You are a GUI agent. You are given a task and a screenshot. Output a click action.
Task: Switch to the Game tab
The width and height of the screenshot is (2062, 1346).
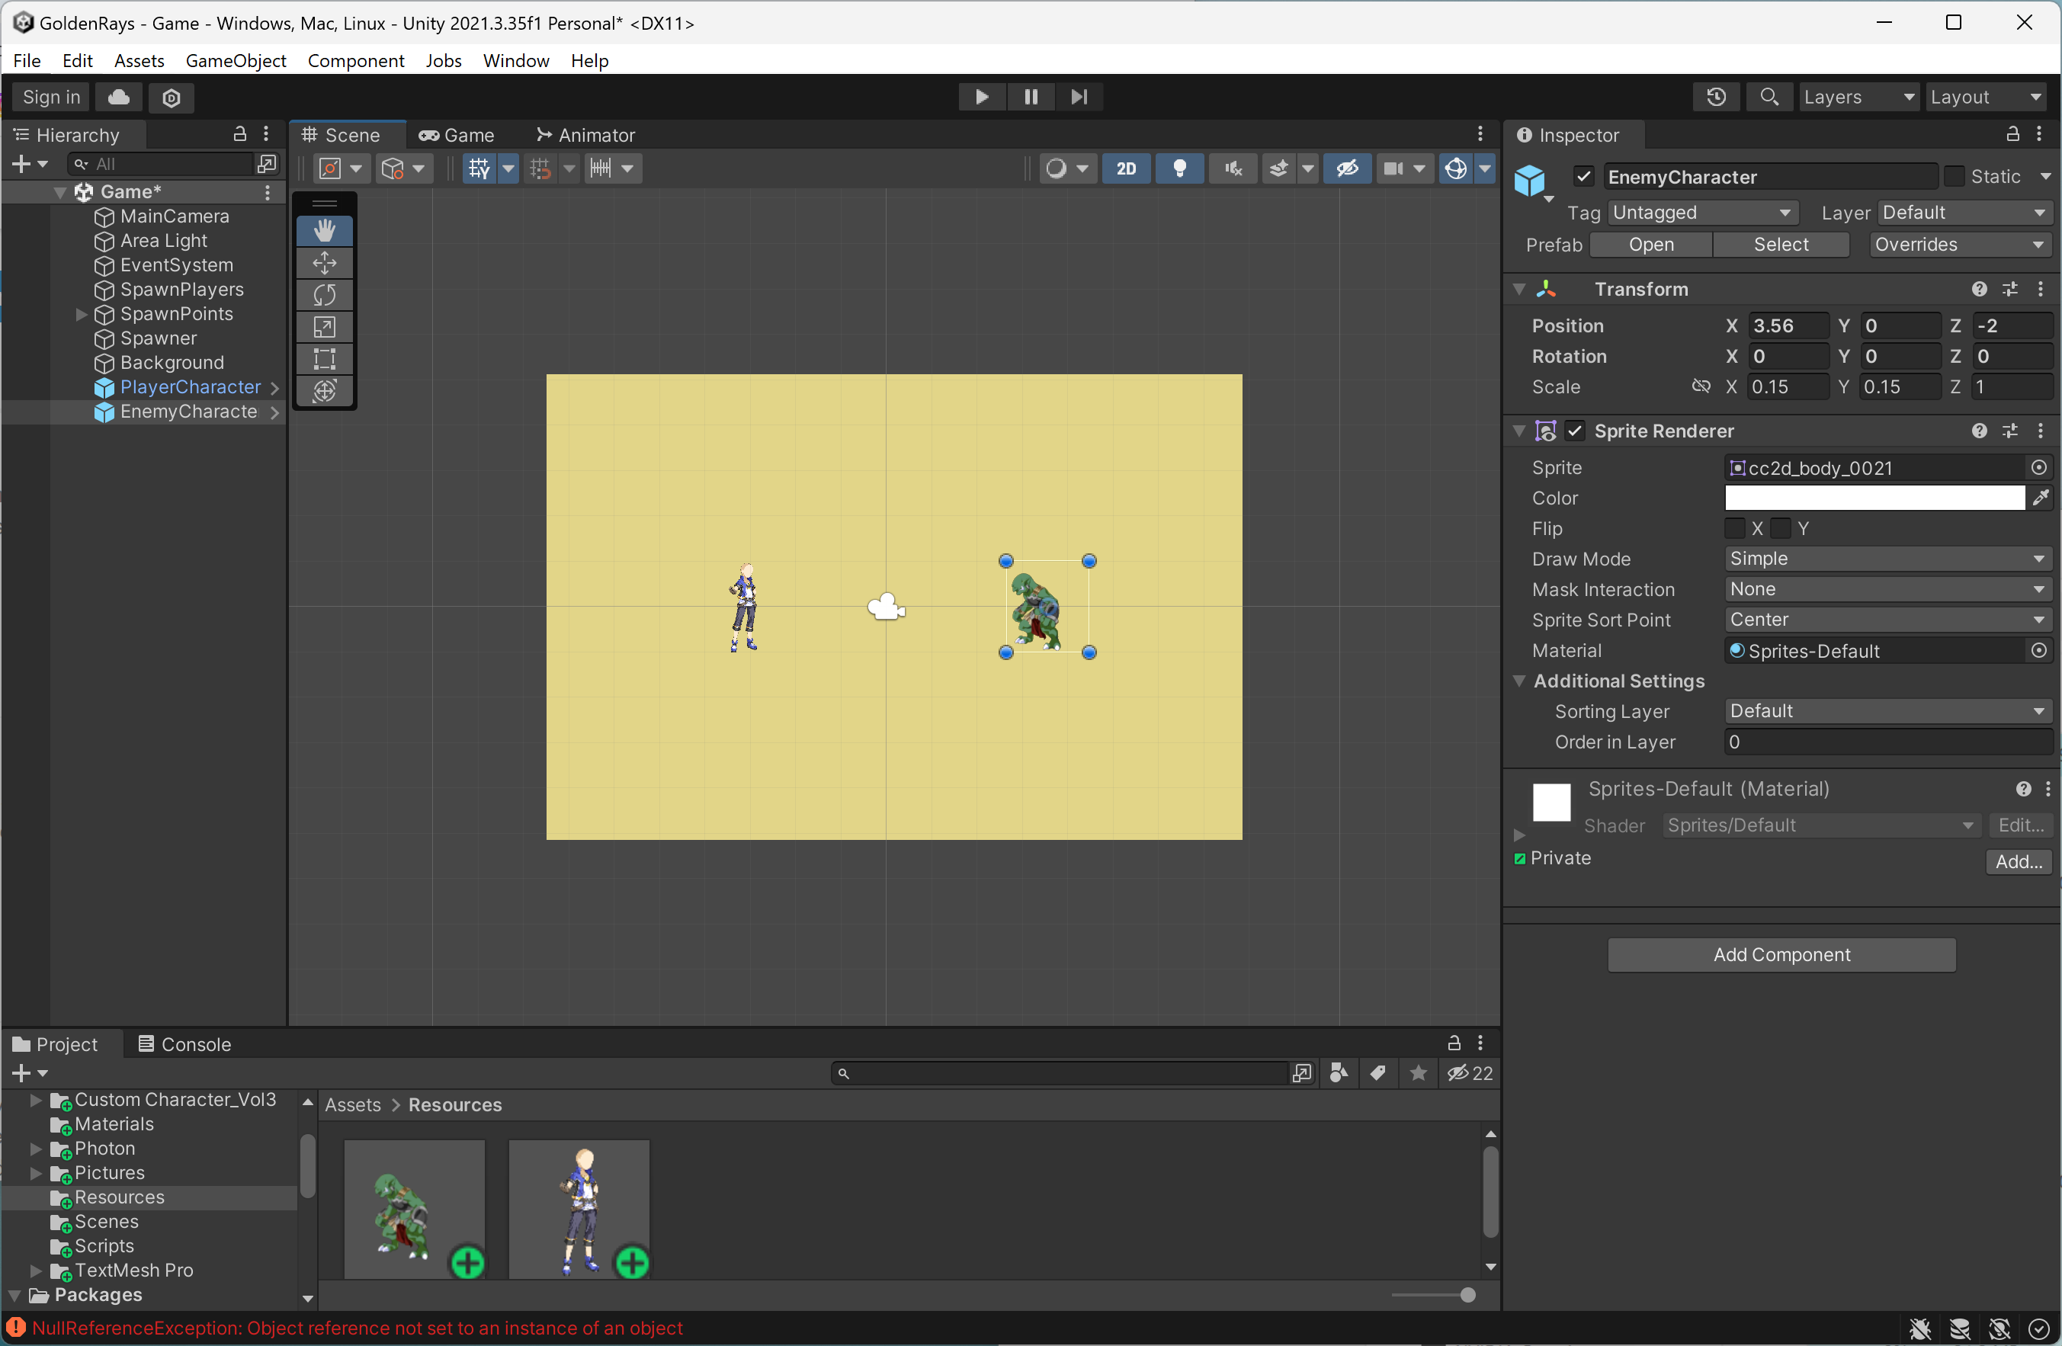pos(457,134)
